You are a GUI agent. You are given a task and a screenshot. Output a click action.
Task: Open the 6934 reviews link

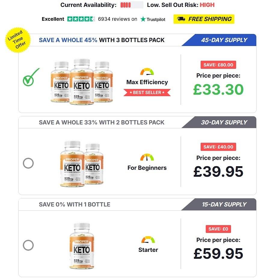click(x=117, y=19)
